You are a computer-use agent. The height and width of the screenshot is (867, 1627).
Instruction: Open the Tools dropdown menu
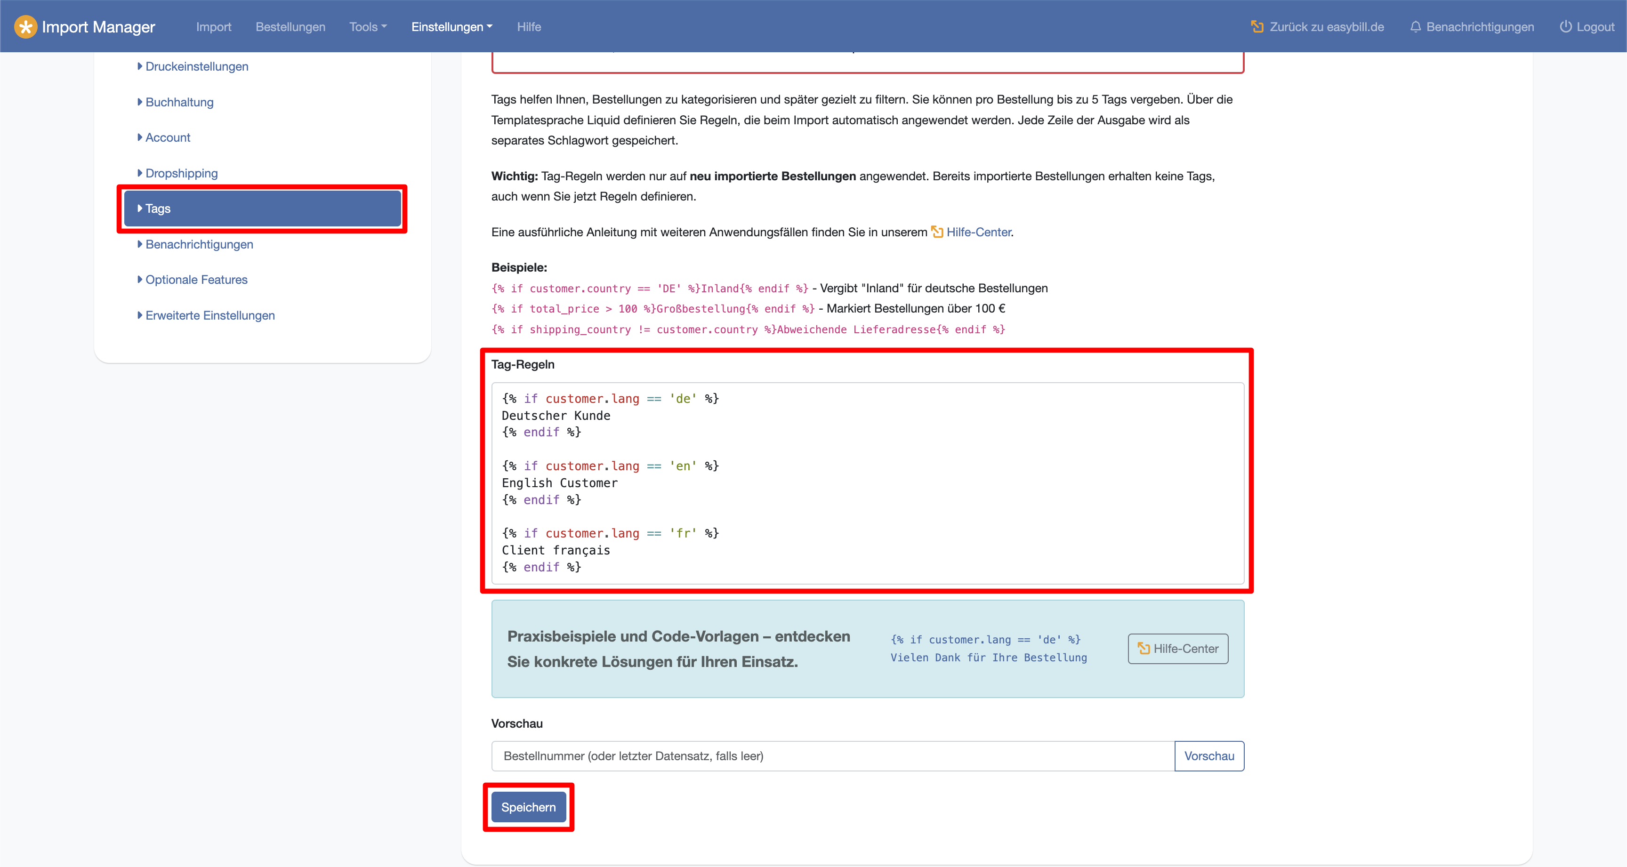click(x=368, y=26)
